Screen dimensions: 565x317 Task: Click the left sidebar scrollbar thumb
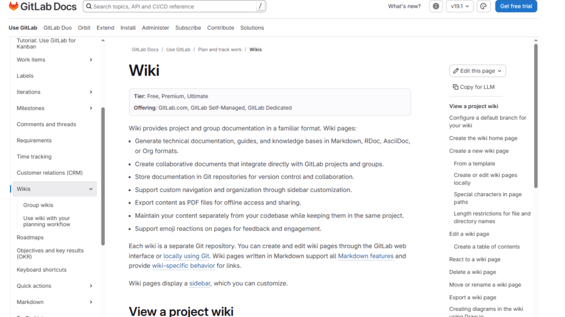(x=103, y=176)
